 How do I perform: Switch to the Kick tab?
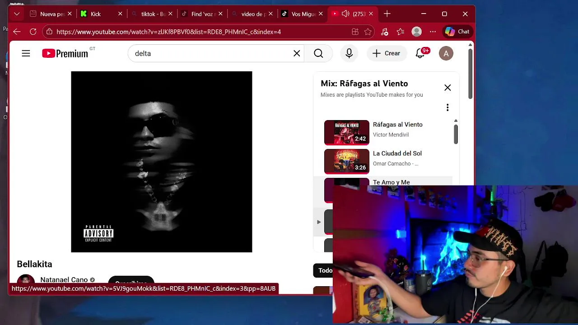pyautogui.click(x=101, y=14)
